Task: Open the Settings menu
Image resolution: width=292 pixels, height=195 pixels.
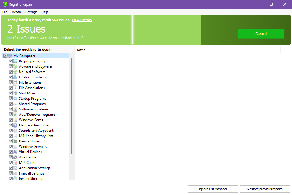Action: [x=31, y=12]
